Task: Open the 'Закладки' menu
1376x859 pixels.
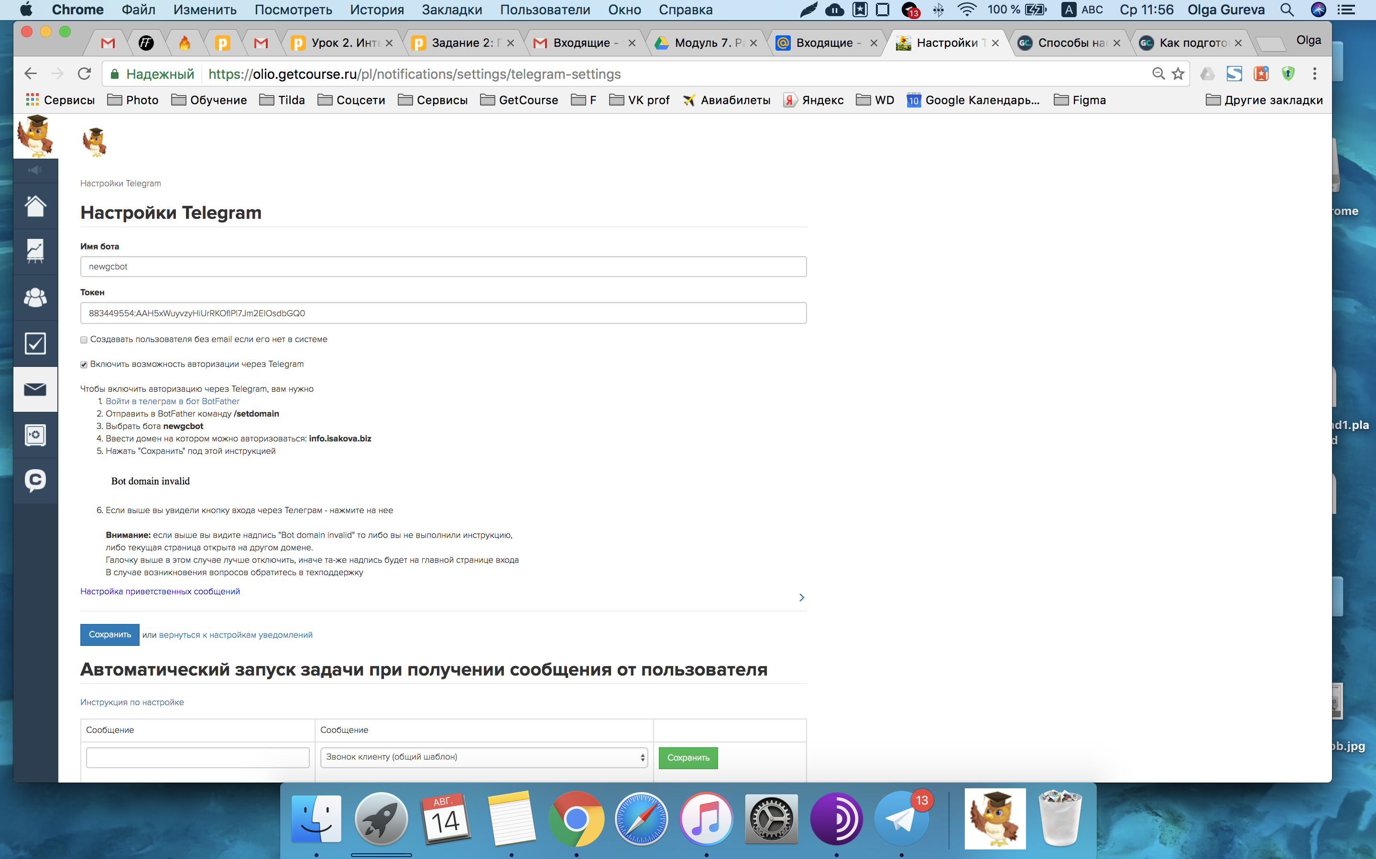Action: (x=451, y=10)
